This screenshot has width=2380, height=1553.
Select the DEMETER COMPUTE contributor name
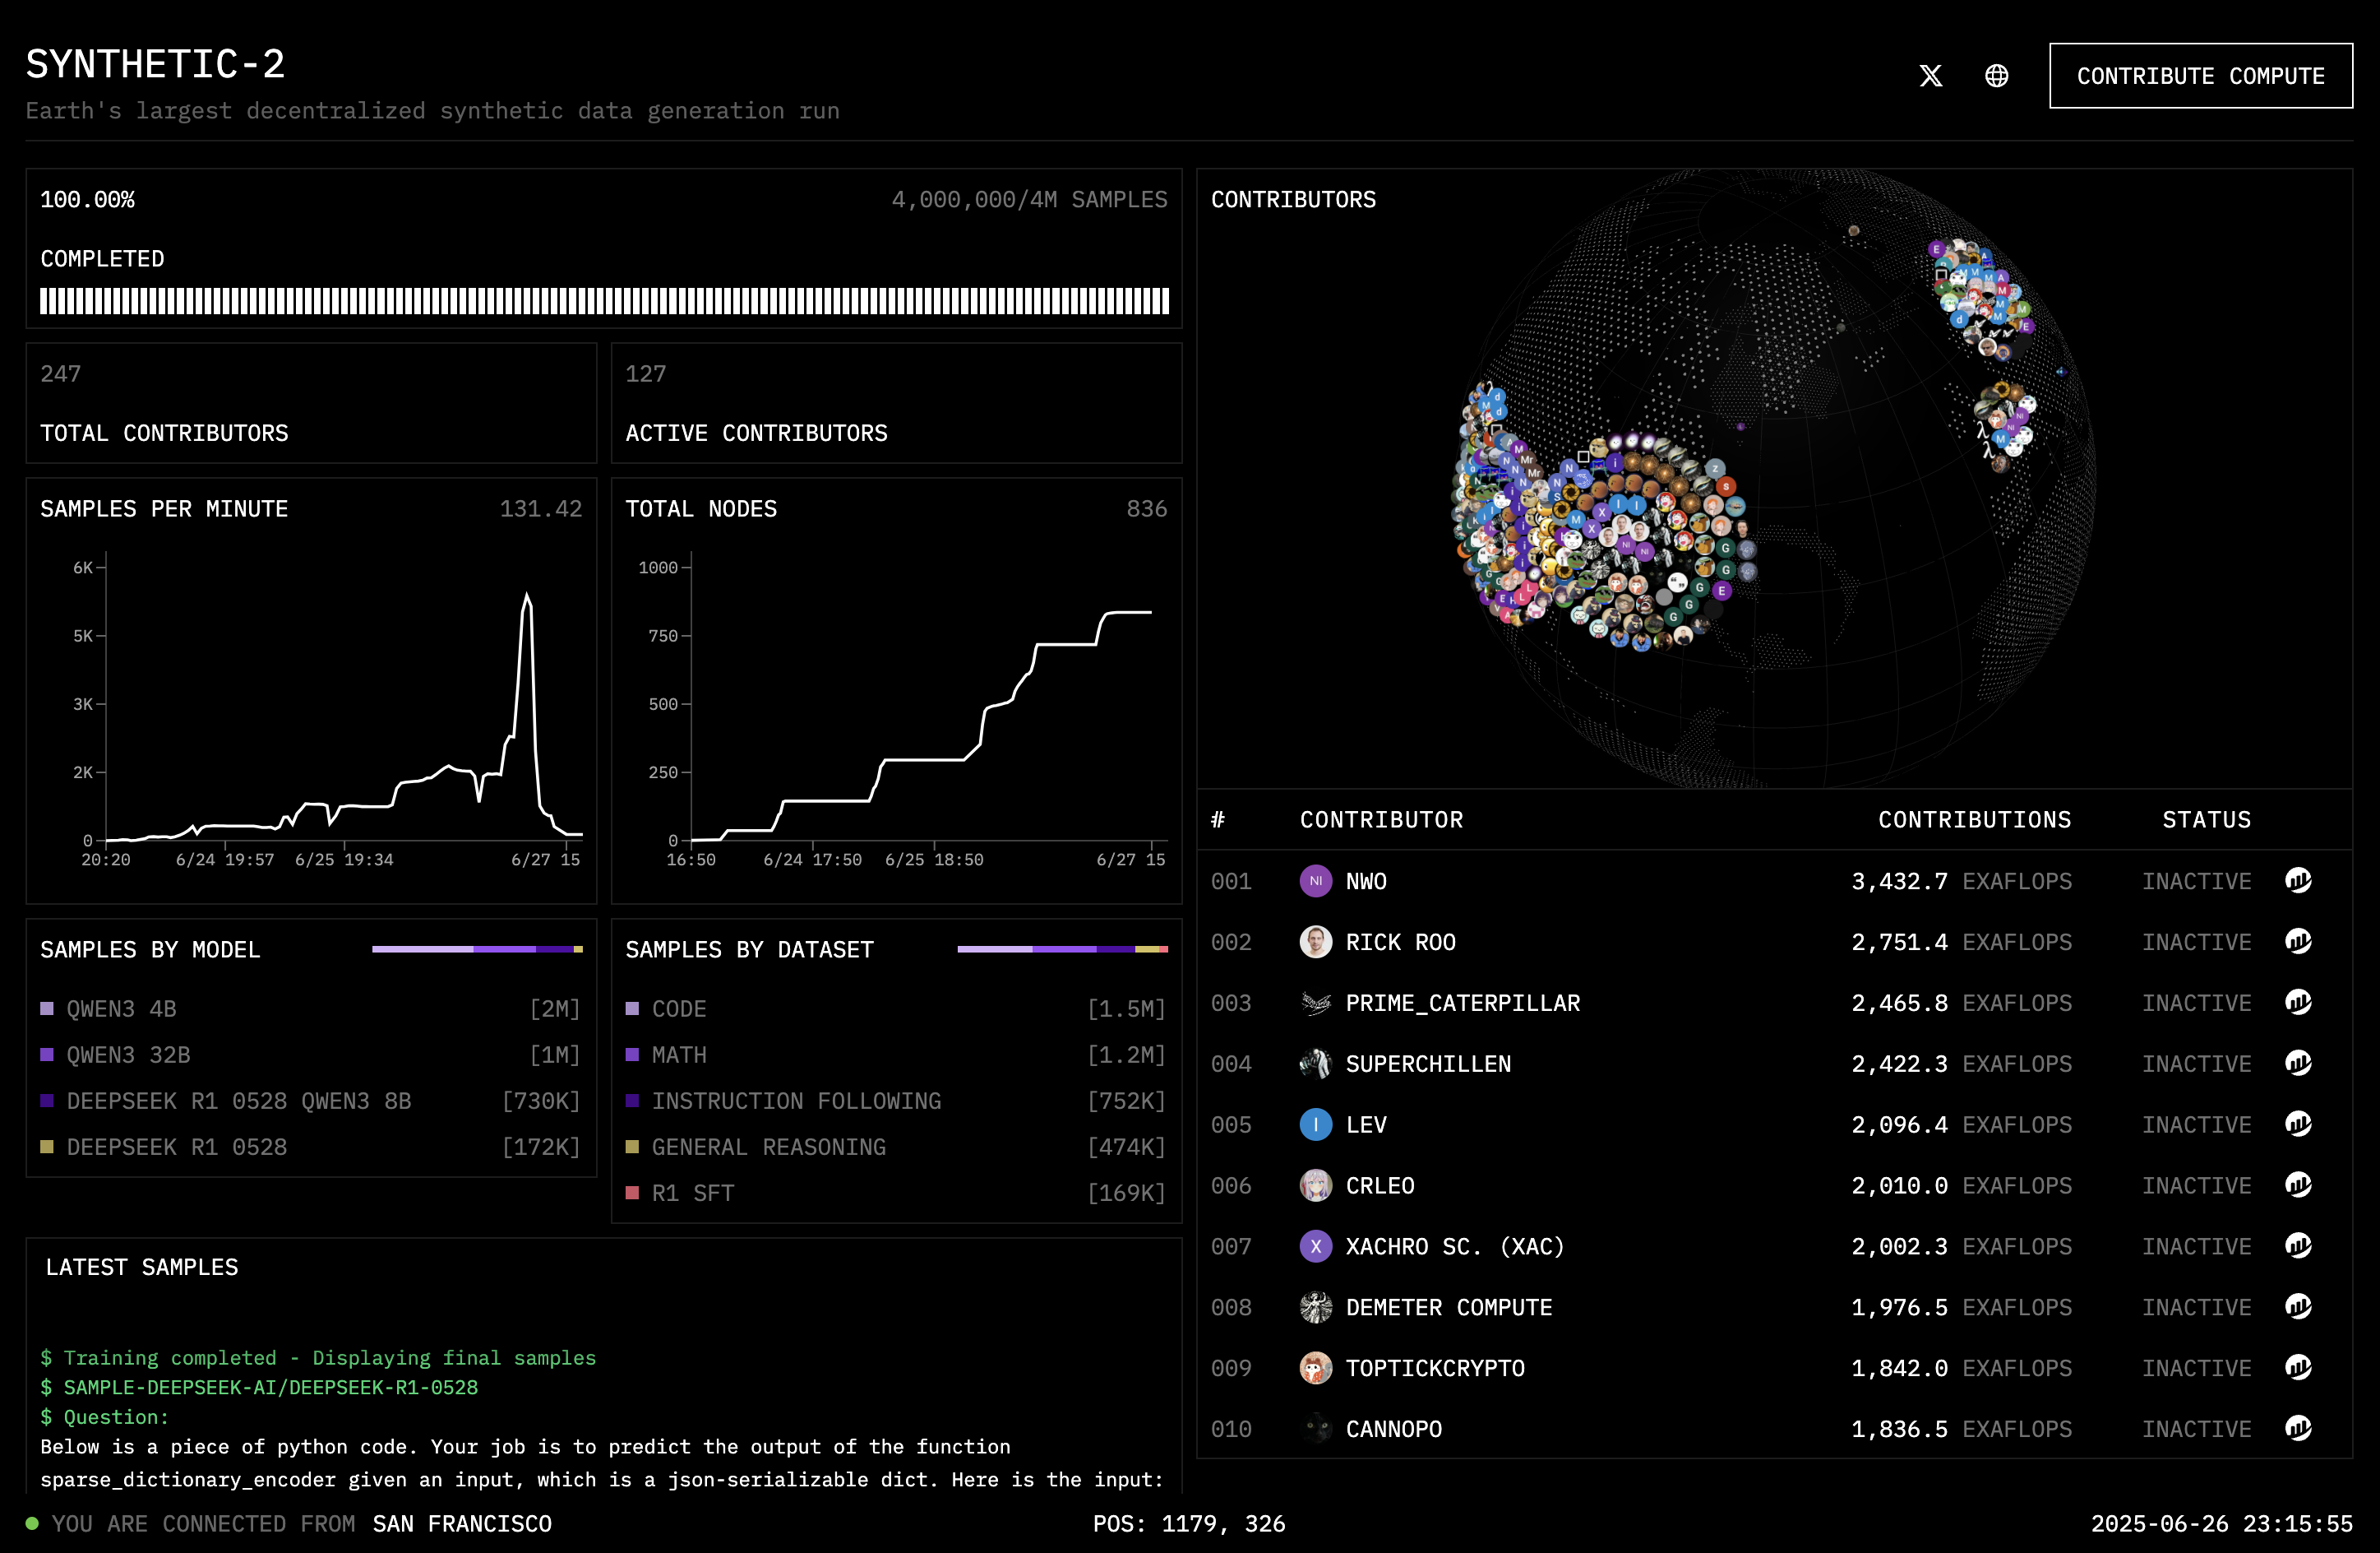coord(1448,1308)
